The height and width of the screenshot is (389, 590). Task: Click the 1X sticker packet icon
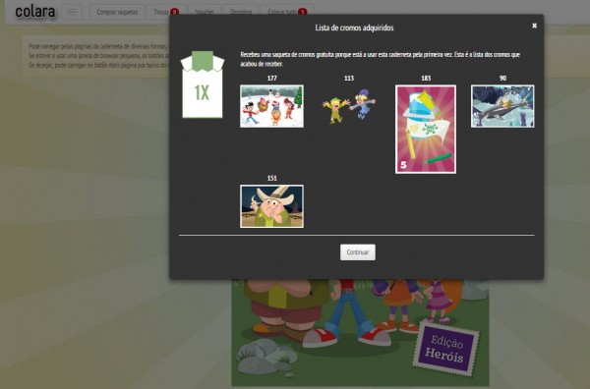pos(203,84)
